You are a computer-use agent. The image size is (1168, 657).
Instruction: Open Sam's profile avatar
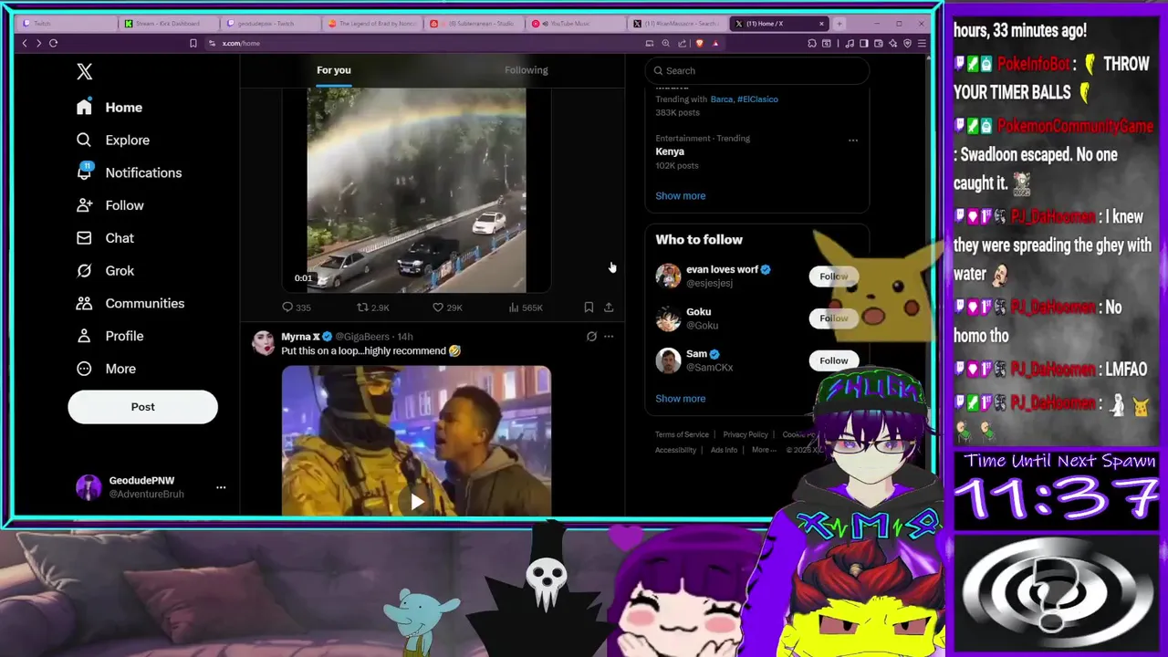(x=668, y=360)
